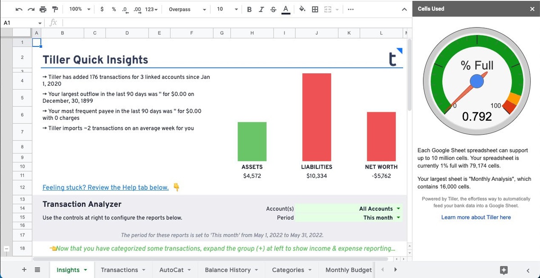Format as currency with dollar icon
This screenshot has height=278, width=540.
tap(103, 9)
